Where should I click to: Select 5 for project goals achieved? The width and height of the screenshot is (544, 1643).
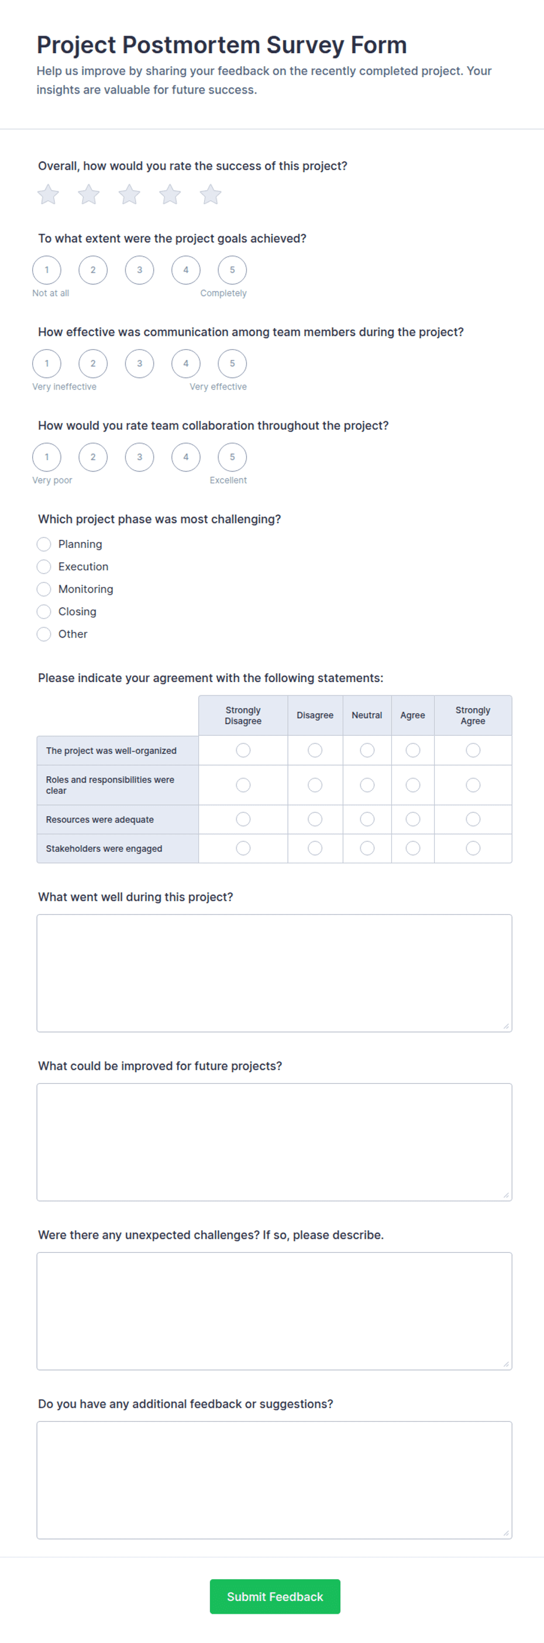[x=232, y=270]
